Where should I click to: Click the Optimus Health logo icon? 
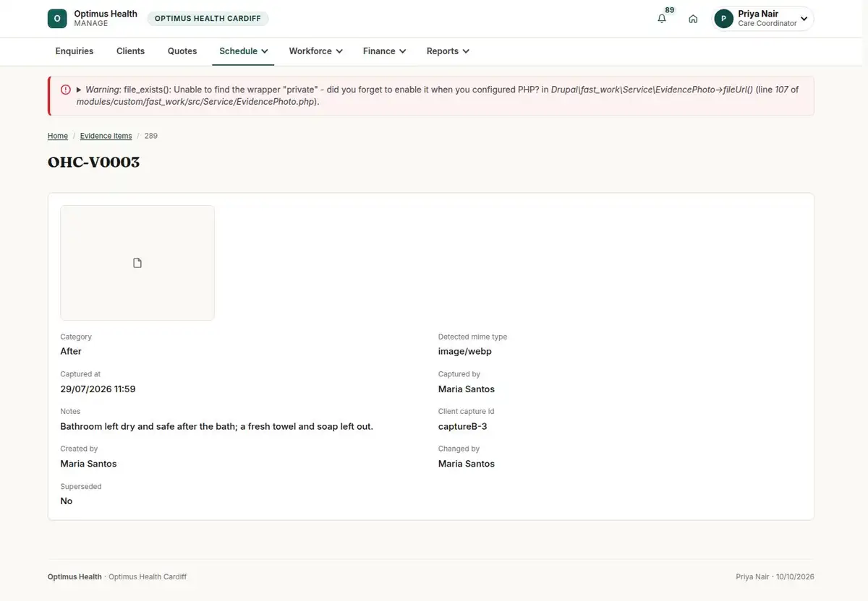[57, 19]
